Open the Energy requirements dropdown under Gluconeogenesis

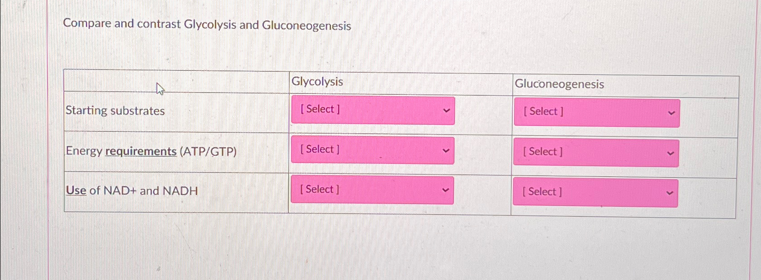pyautogui.click(x=596, y=153)
